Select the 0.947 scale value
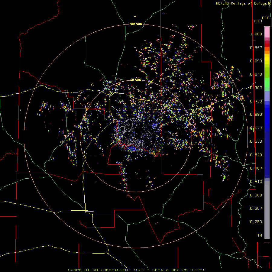 [256, 47]
